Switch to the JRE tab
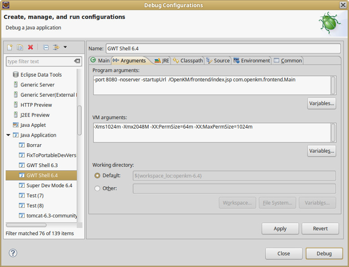Image resolution: width=349 pixels, height=267 pixels. click(162, 60)
